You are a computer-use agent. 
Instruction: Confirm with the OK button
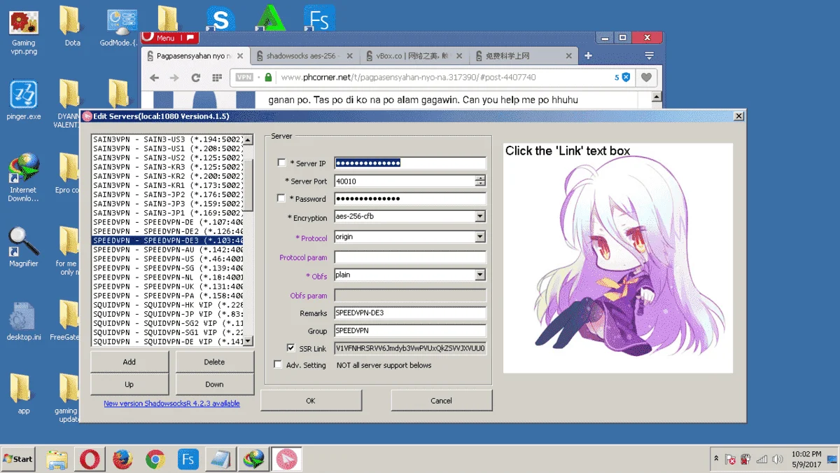point(311,401)
